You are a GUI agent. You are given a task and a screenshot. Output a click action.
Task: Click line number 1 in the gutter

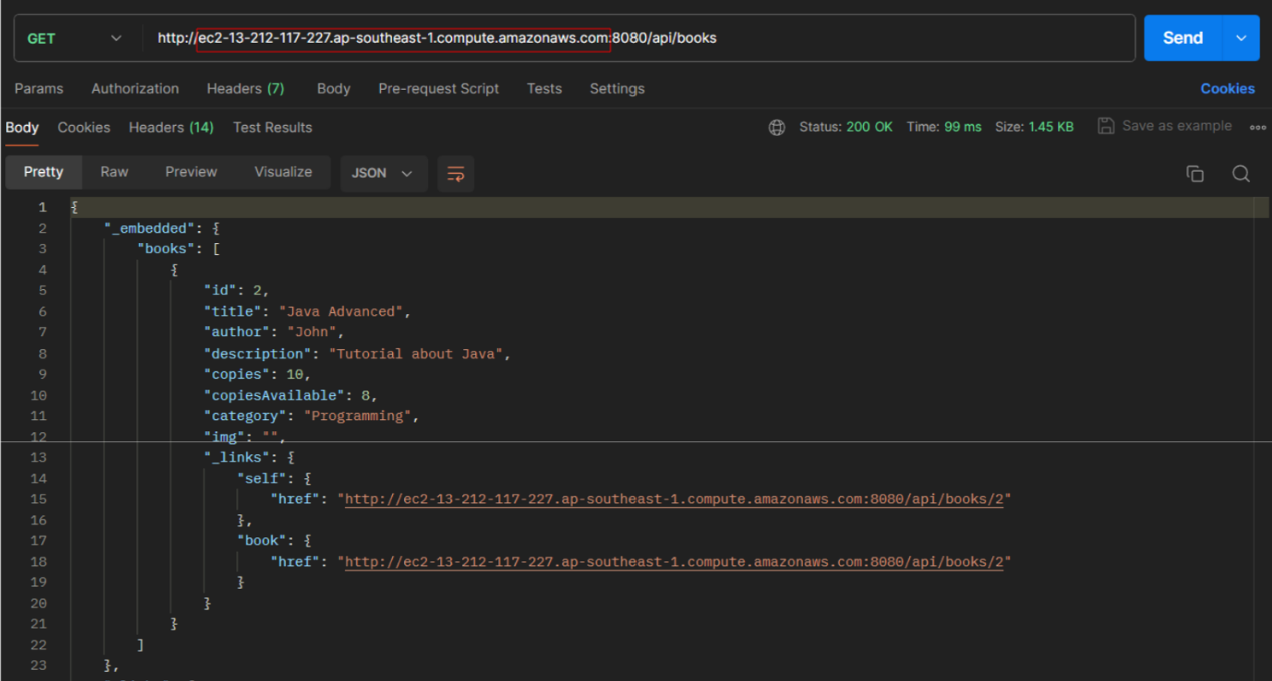point(42,207)
